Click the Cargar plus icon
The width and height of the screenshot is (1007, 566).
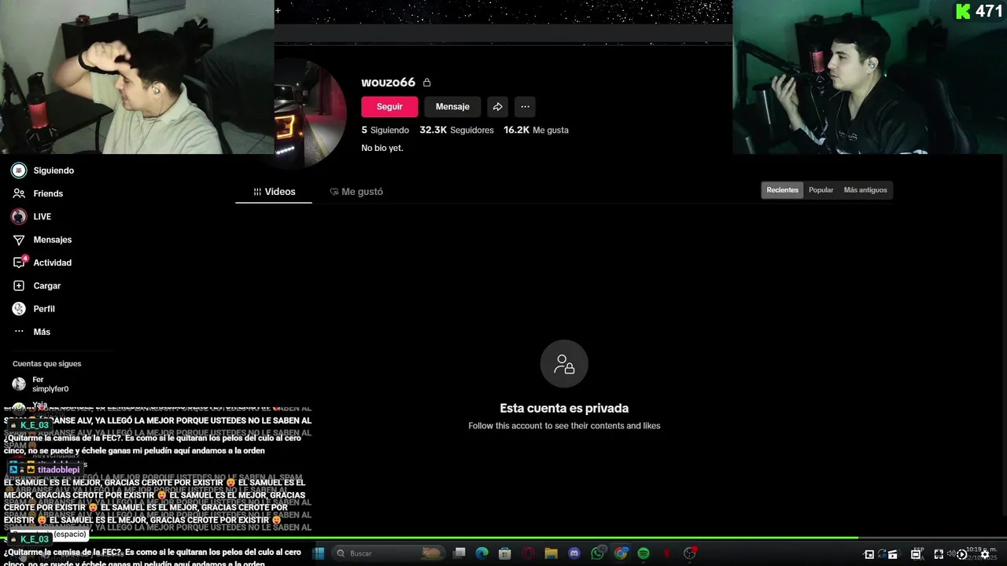(x=19, y=285)
